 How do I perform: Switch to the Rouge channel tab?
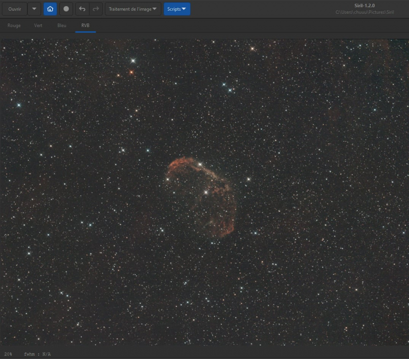14,26
